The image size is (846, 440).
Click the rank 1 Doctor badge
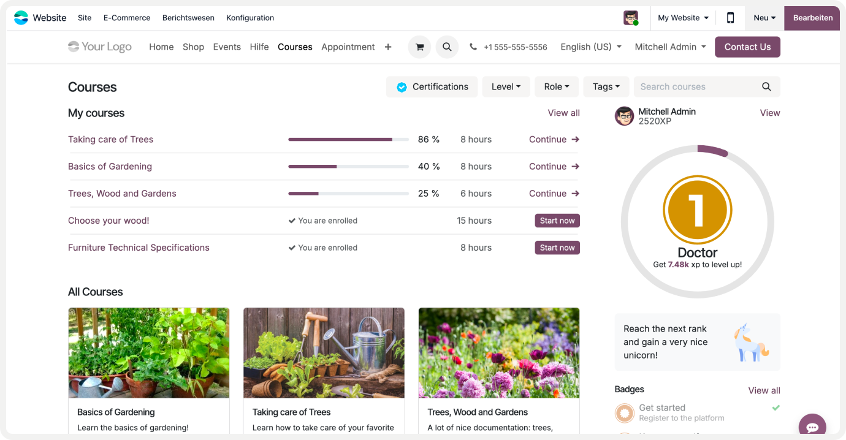698,210
